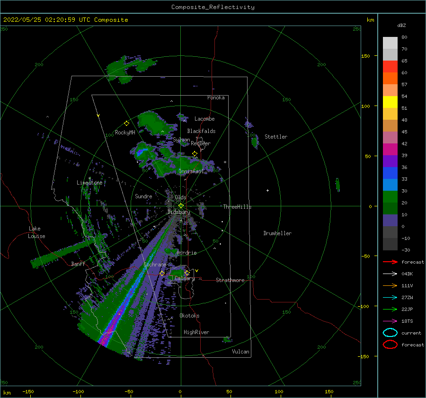This screenshot has width=426, height=398.
Task: Click the current legend text
Action: click(x=411, y=333)
